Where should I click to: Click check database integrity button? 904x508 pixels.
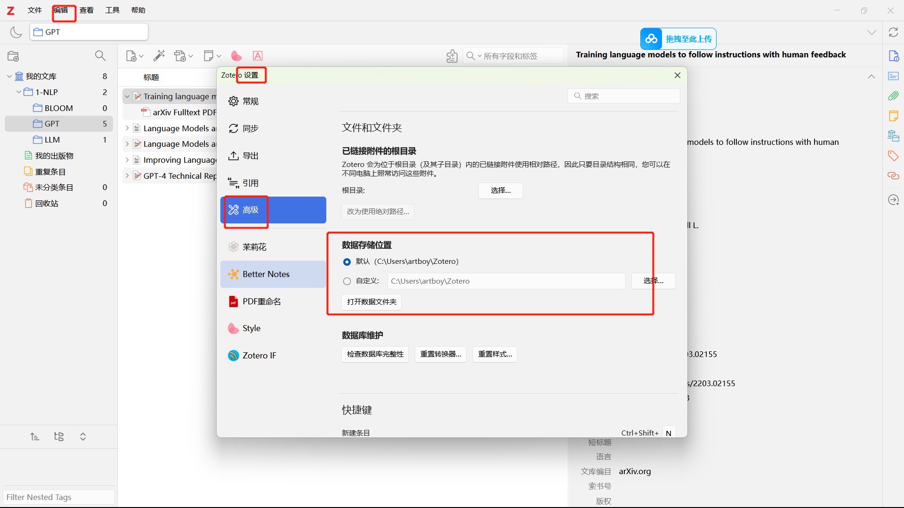click(x=375, y=354)
